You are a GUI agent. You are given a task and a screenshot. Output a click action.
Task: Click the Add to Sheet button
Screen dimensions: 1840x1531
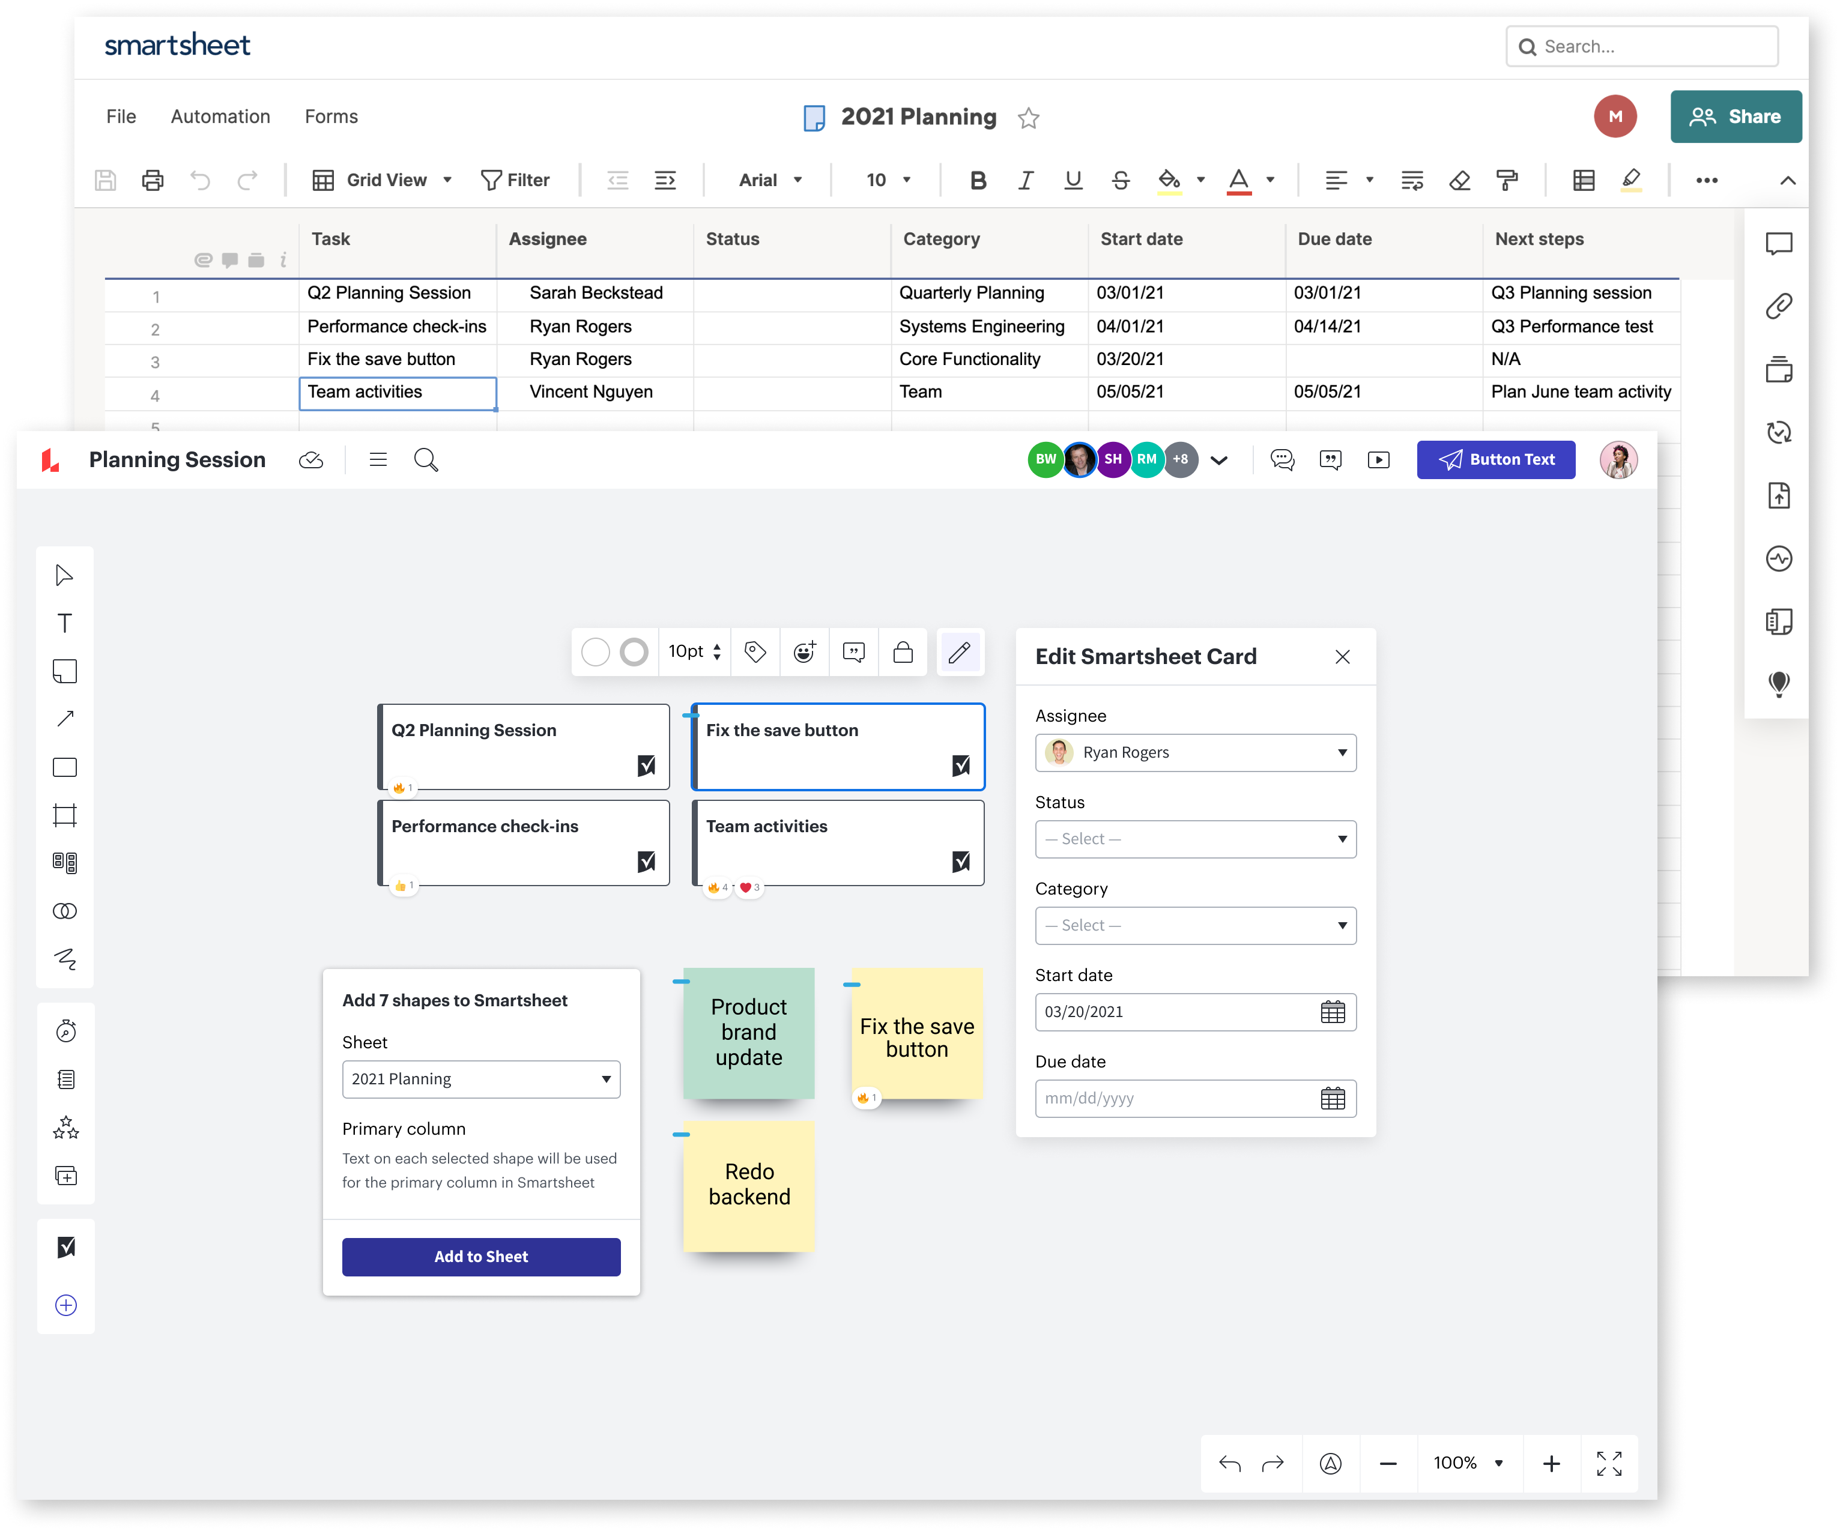481,1256
